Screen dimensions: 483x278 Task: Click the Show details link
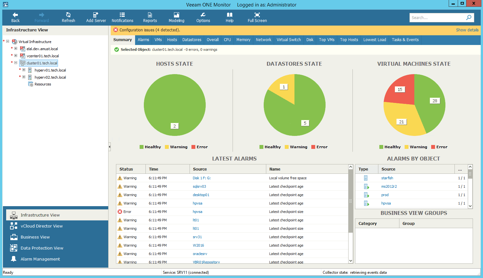(467, 30)
